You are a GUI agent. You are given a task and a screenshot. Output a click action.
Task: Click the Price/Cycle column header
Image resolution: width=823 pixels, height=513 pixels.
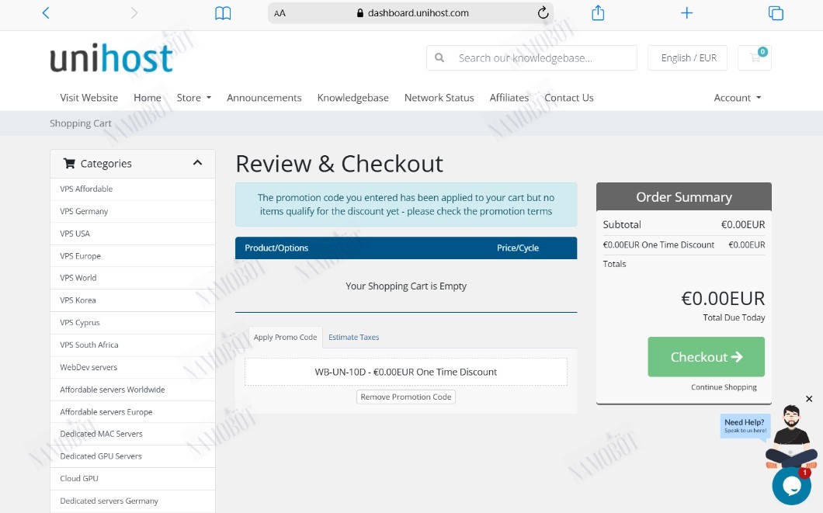(x=518, y=248)
